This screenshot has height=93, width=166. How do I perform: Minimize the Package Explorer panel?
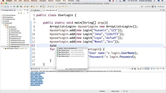coord(25,10)
